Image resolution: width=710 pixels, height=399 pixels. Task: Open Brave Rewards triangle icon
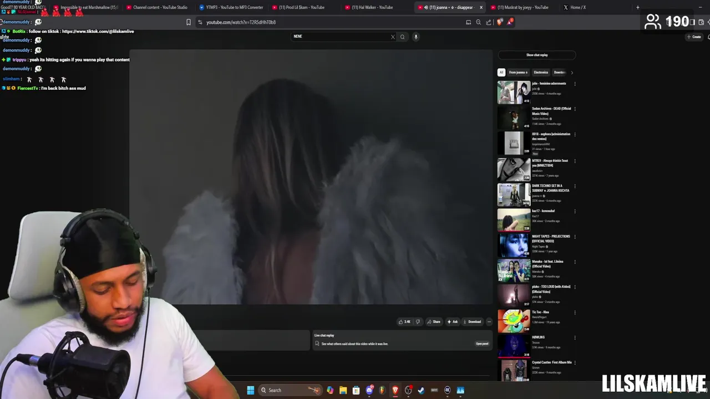(x=510, y=22)
